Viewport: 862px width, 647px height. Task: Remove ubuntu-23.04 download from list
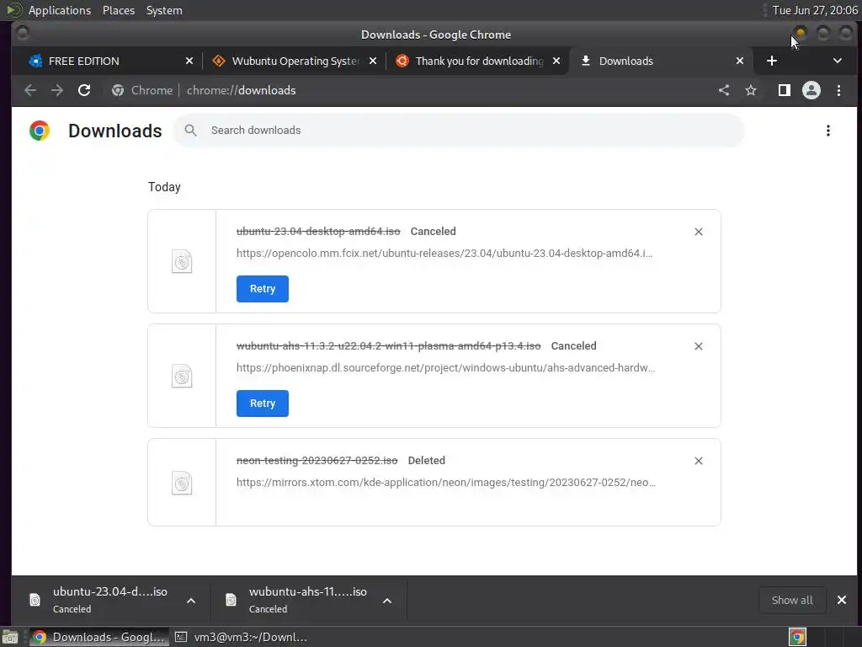(x=699, y=232)
